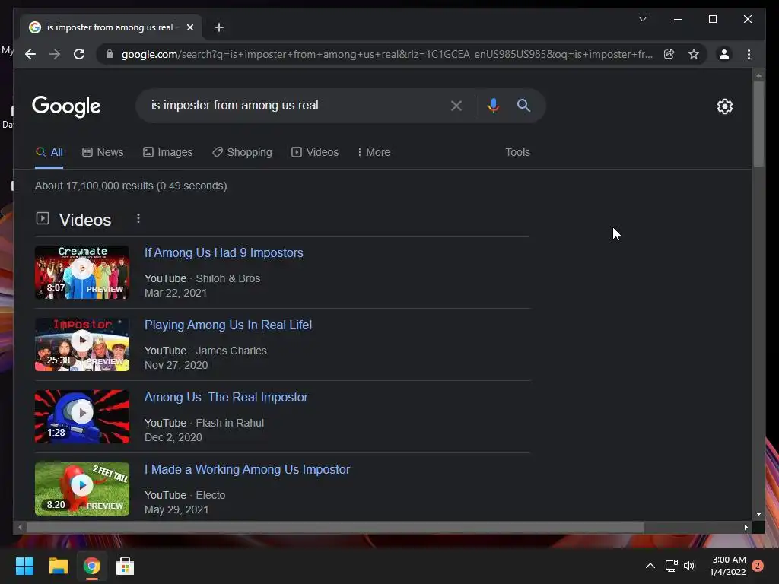Screen dimensions: 779x584
Task: Open the Chrome profile avatar
Action: 724,54
